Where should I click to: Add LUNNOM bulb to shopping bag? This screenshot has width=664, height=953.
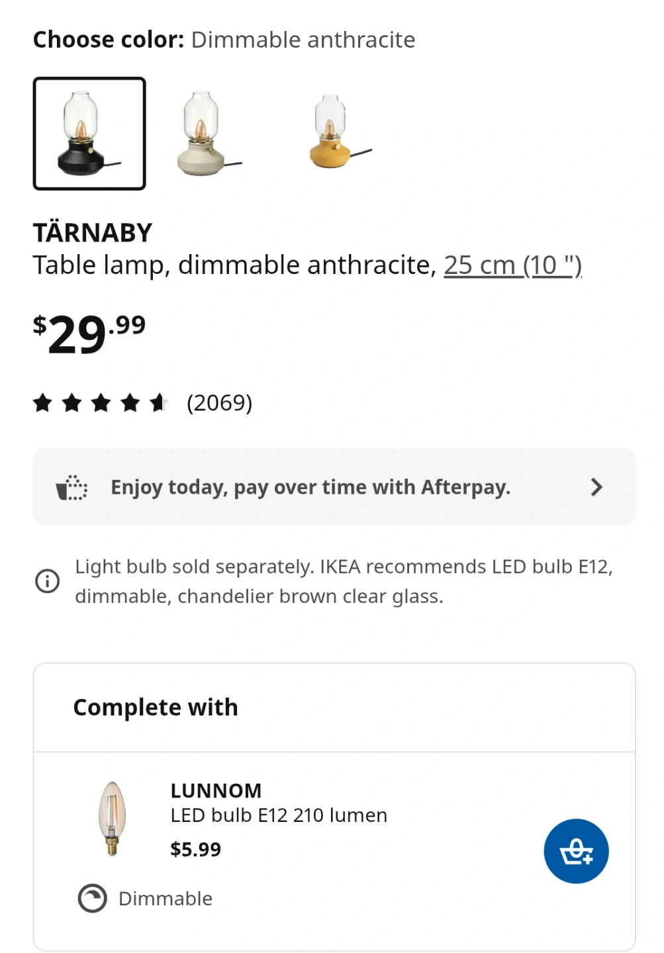coord(575,851)
